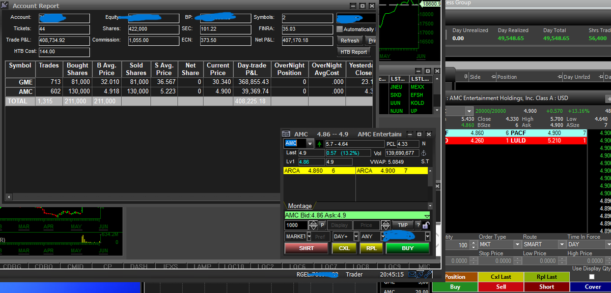Select the LOC9 tab
This screenshot has height=293, width=611.
coord(393,267)
